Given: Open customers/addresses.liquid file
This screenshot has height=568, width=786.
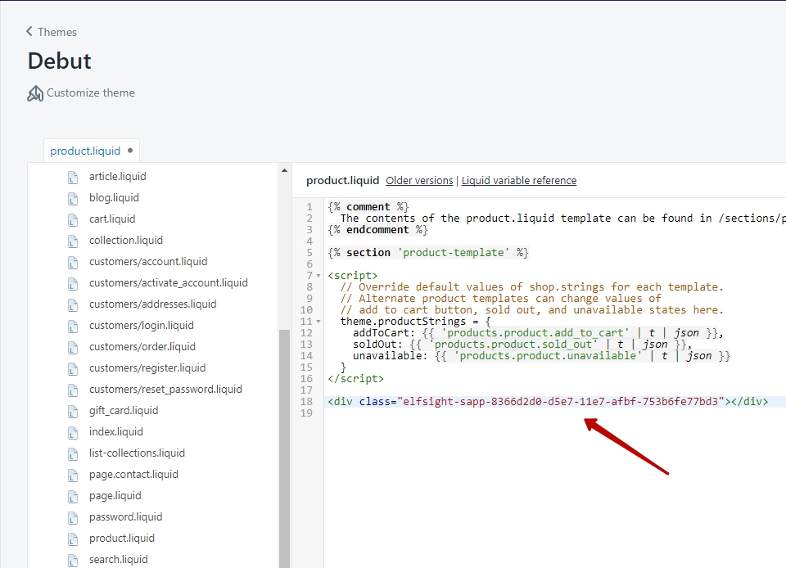Looking at the screenshot, I should [x=153, y=304].
